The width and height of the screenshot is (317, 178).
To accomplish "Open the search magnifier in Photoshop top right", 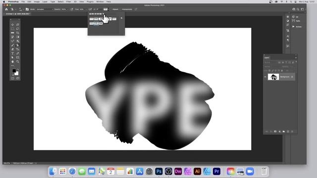I will 298,9.
